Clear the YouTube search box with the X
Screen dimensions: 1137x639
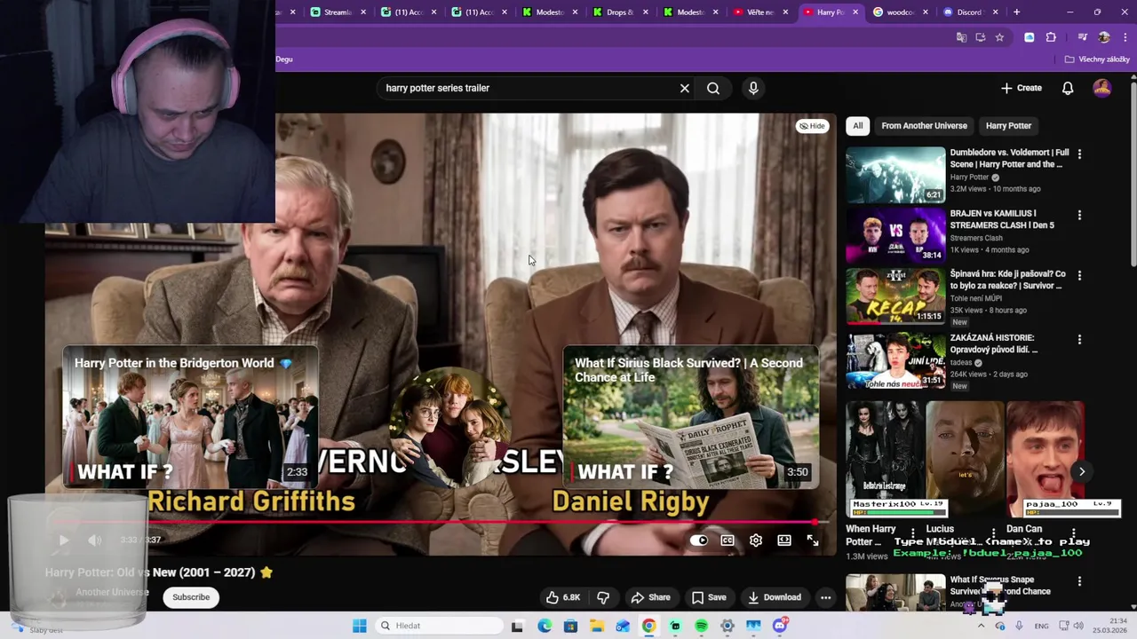pos(684,88)
